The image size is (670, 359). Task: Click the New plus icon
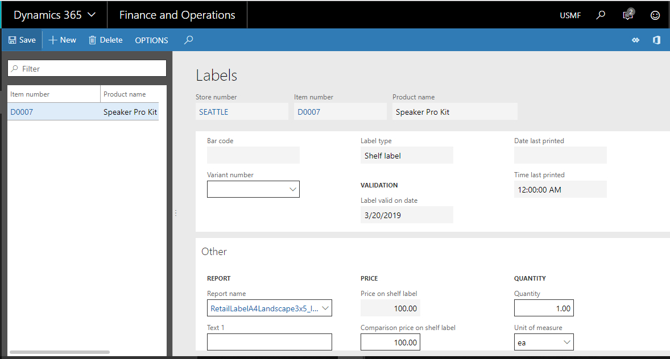(53, 40)
